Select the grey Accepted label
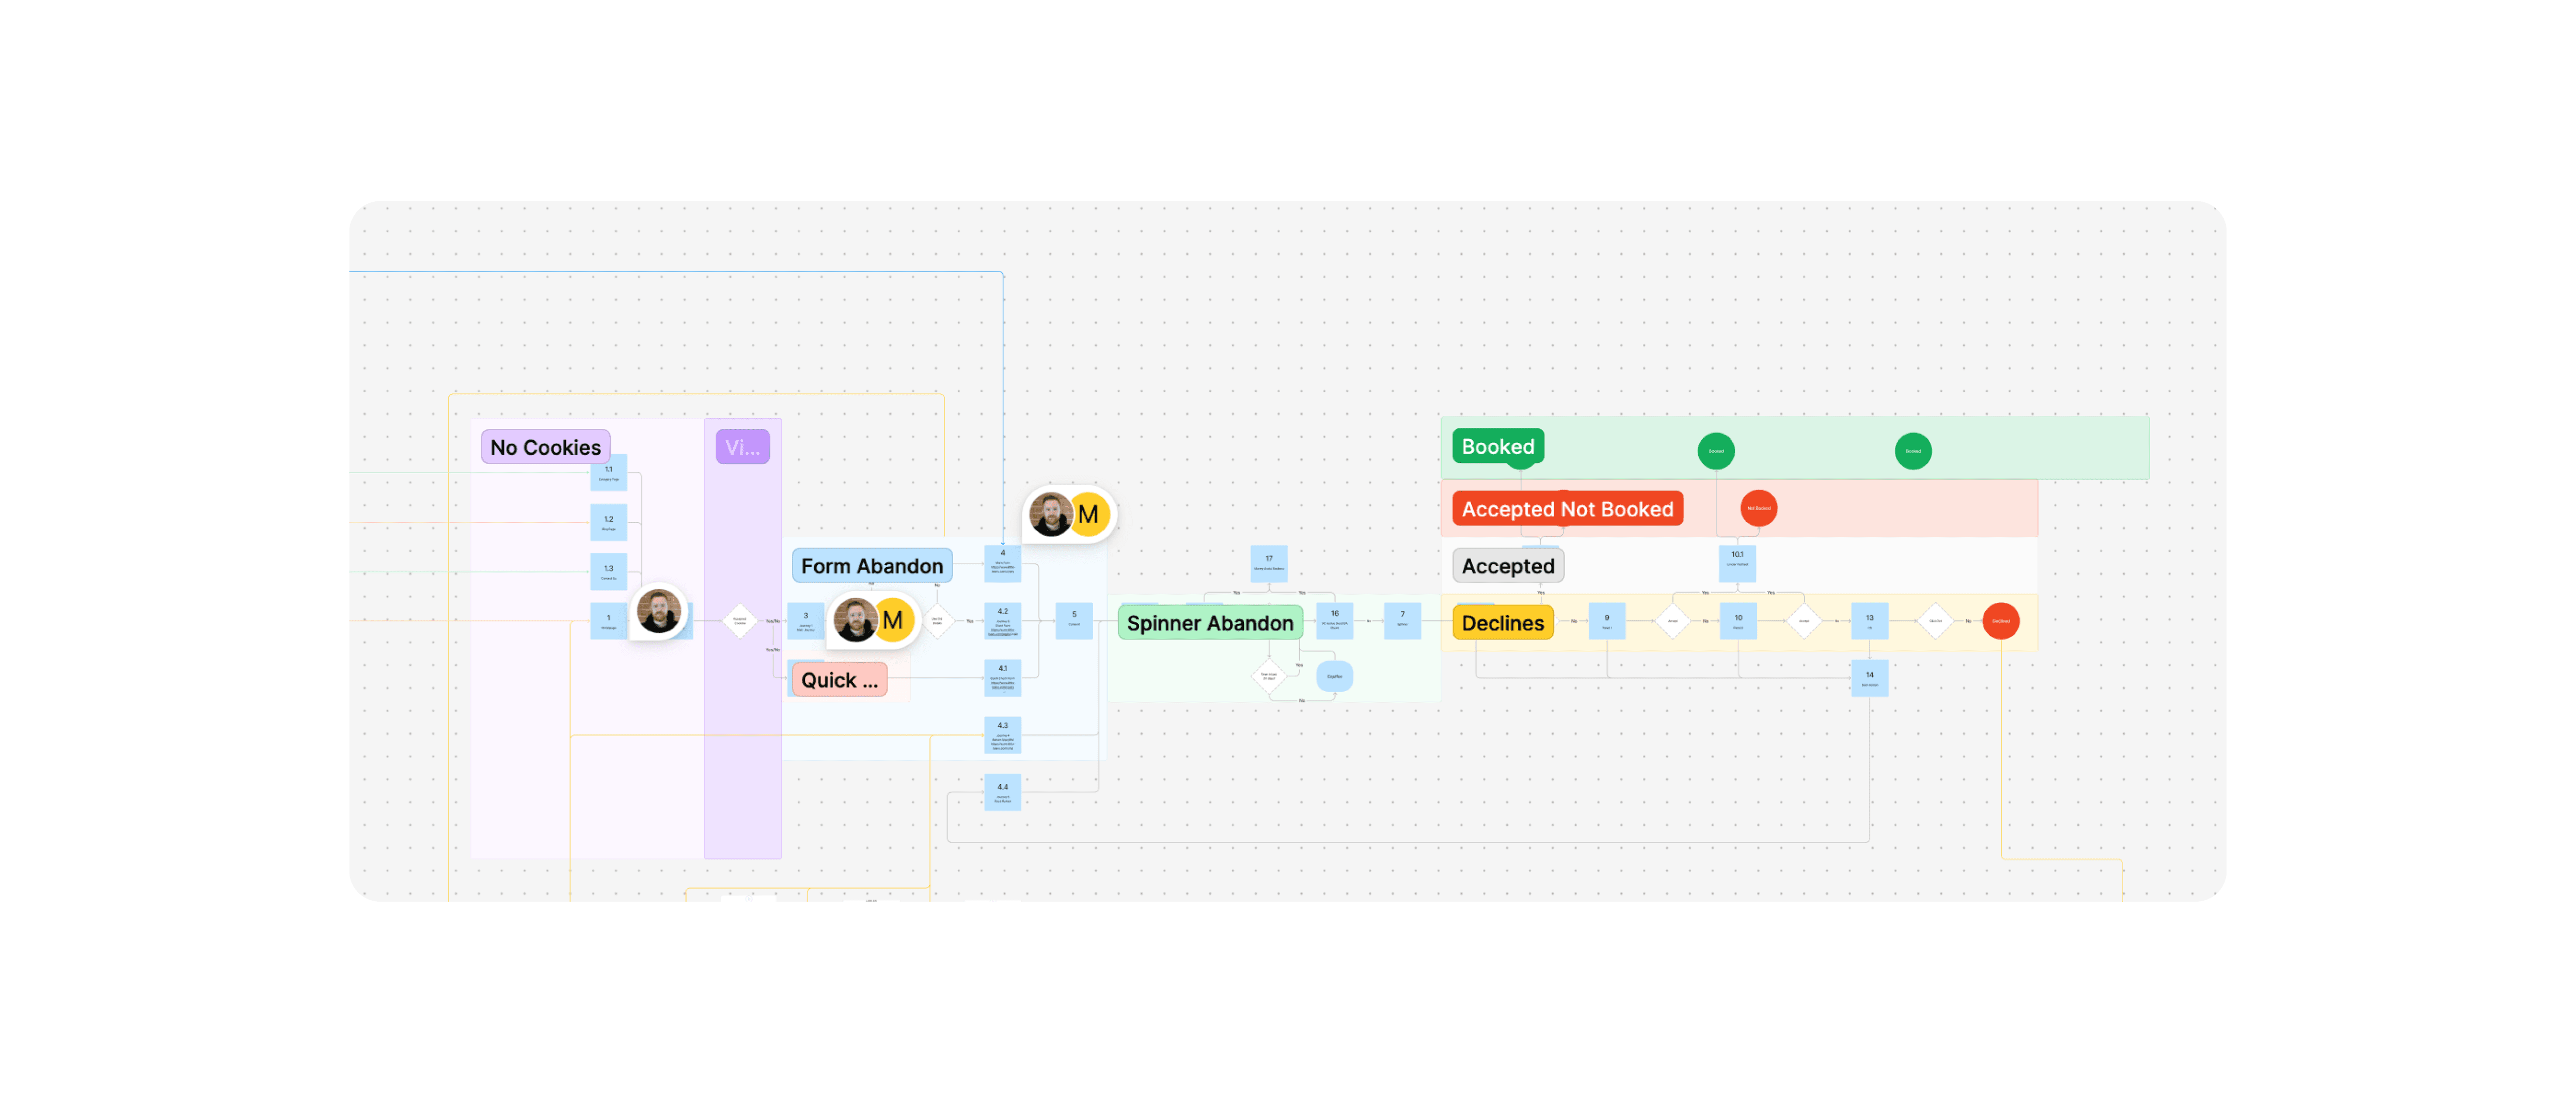Screen dimensions: 2576x1103 point(1508,566)
